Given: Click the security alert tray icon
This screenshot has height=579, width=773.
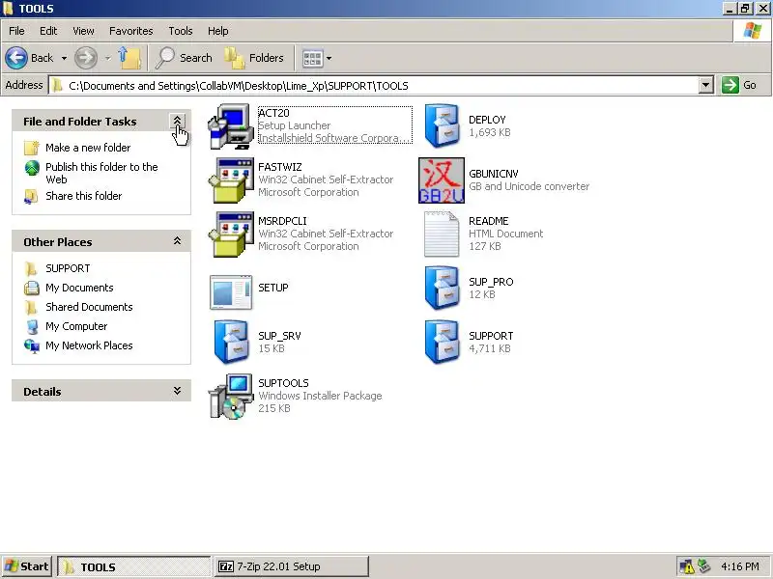Looking at the screenshot, I should point(687,566).
